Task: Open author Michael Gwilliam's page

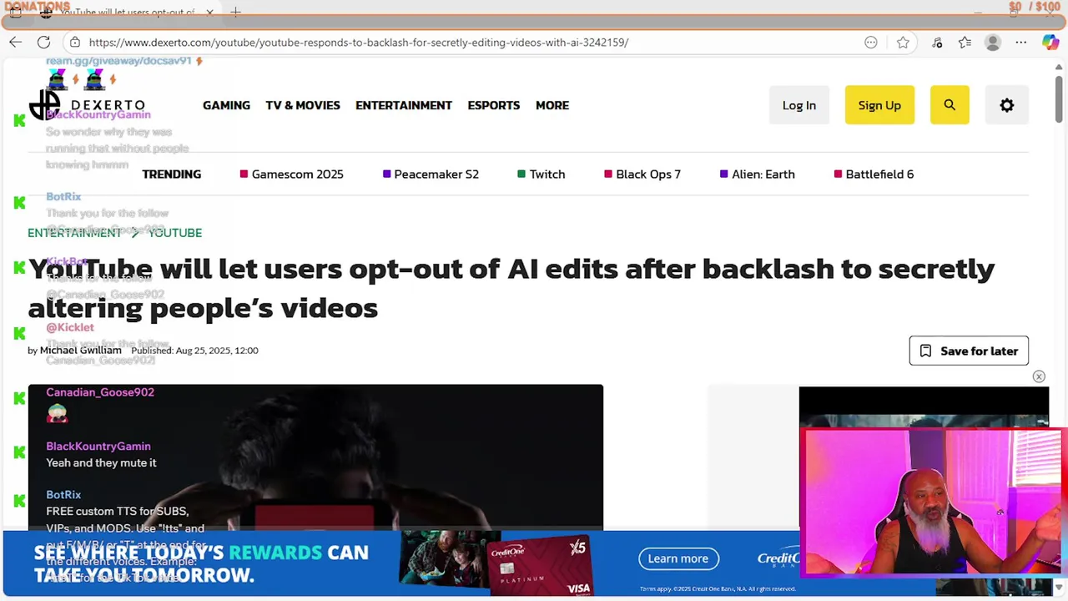Action: click(x=80, y=351)
